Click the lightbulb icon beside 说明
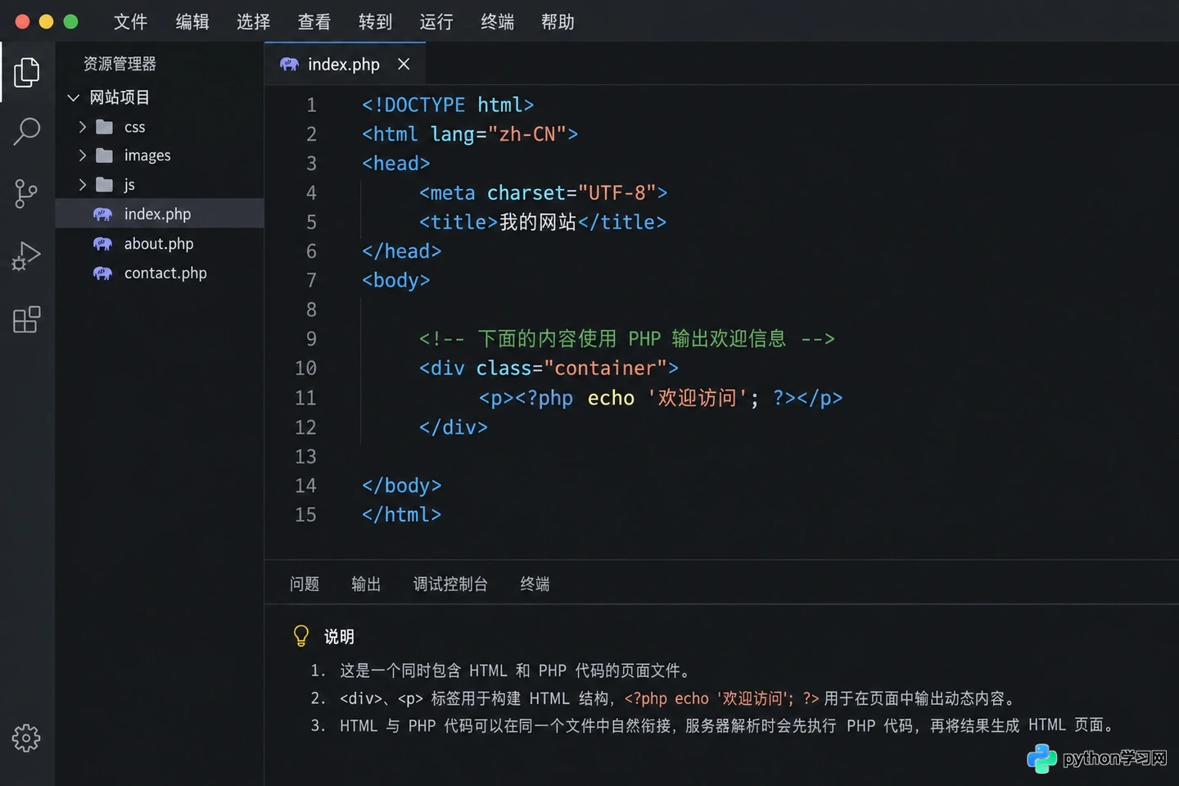 [301, 636]
